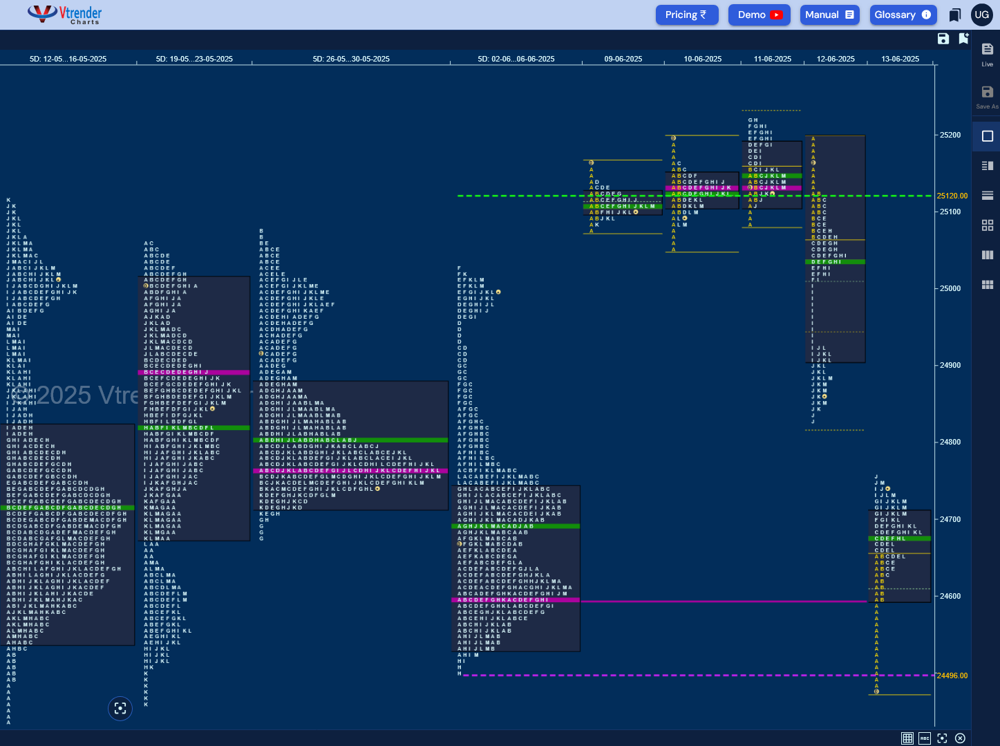Image resolution: width=1000 pixels, height=746 pixels.
Task: Open the Glossary menu item
Action: [x=903, y=15]
